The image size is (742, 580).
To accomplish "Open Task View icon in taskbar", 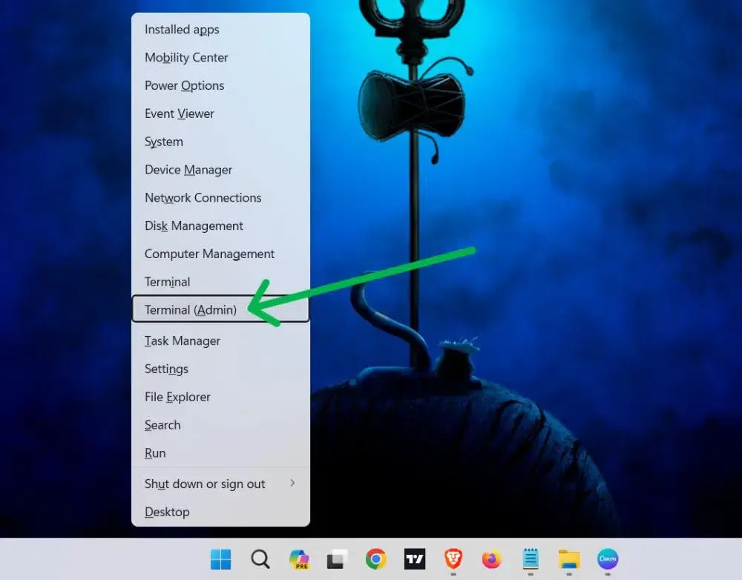I will pos(338,559).
